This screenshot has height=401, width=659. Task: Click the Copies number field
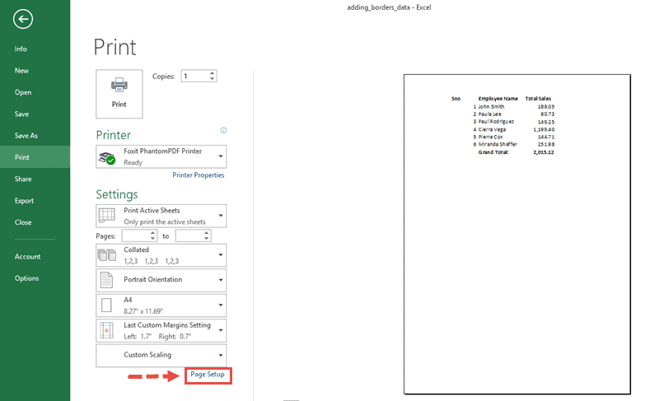(x=195, y=76)
